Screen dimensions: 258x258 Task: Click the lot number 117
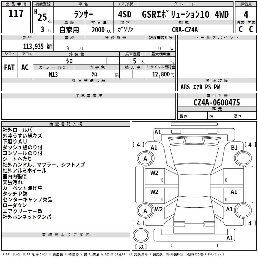click(x=16, y=14)
